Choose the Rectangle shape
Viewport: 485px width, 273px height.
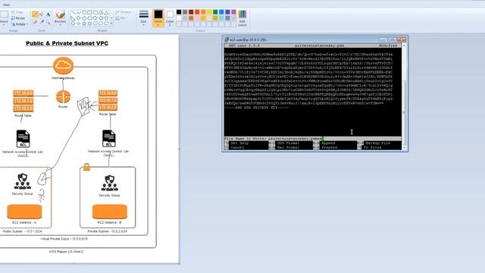89,12
